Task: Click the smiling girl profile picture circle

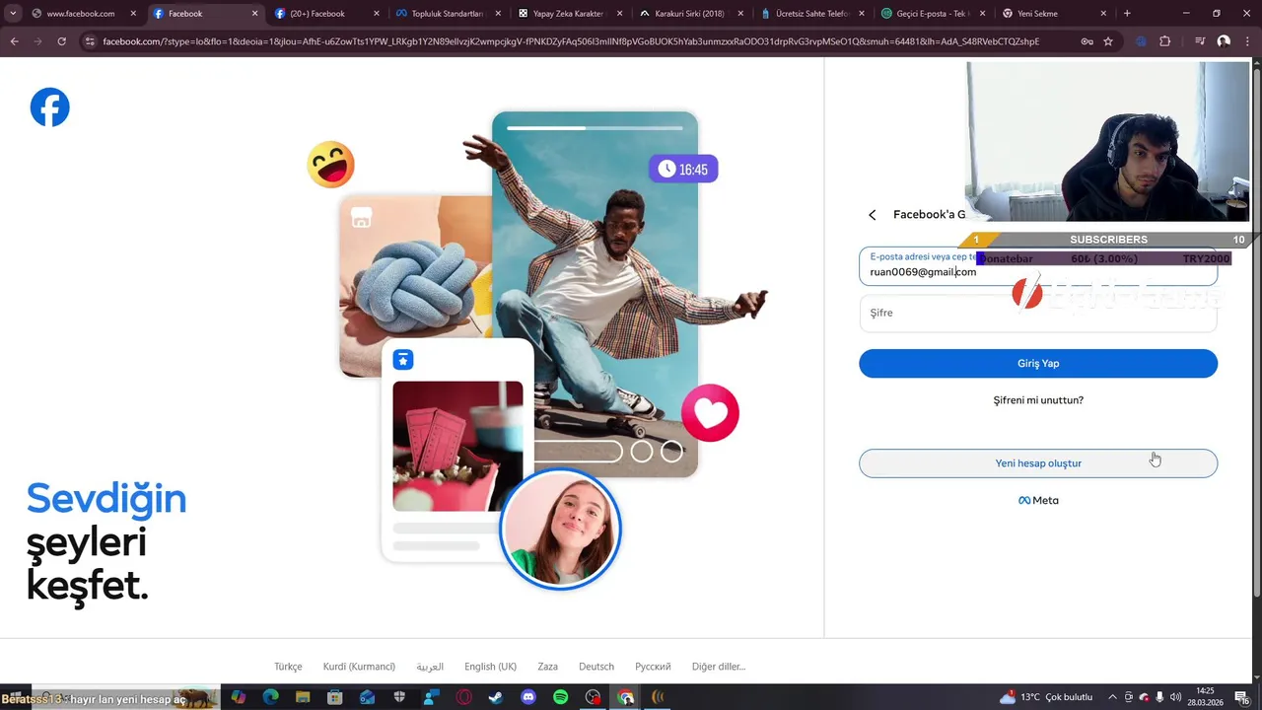Action: click(560, 530)
